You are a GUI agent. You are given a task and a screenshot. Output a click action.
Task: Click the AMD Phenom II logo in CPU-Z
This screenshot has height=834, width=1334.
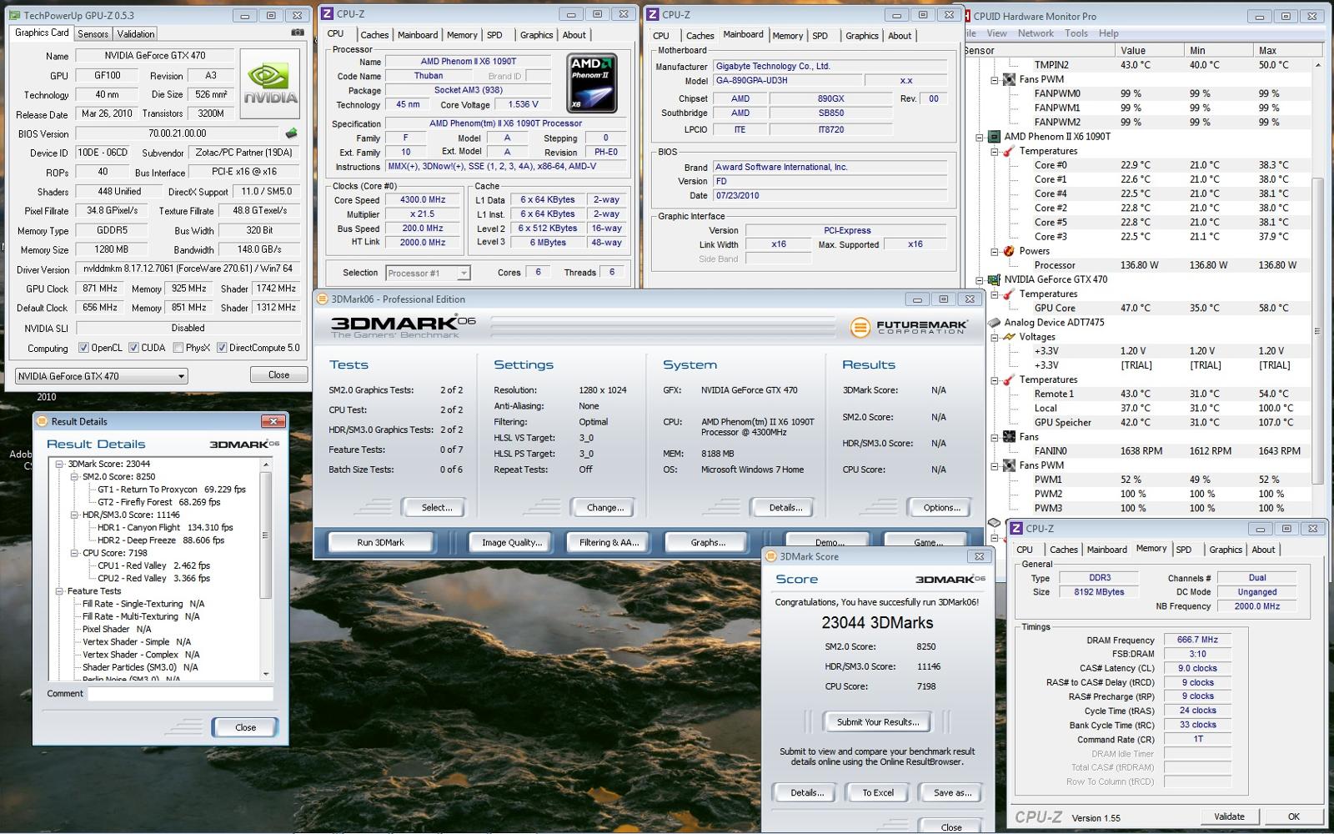tap(591, 83)
